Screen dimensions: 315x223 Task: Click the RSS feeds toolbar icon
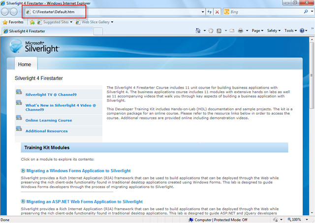(219, 31)
